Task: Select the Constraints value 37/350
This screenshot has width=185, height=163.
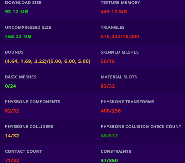Action: (109, 160)
